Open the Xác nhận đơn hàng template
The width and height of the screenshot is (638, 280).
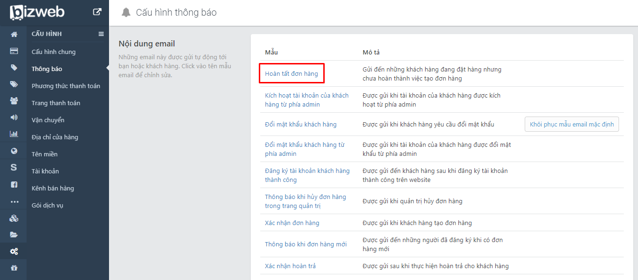coord(292,223)
